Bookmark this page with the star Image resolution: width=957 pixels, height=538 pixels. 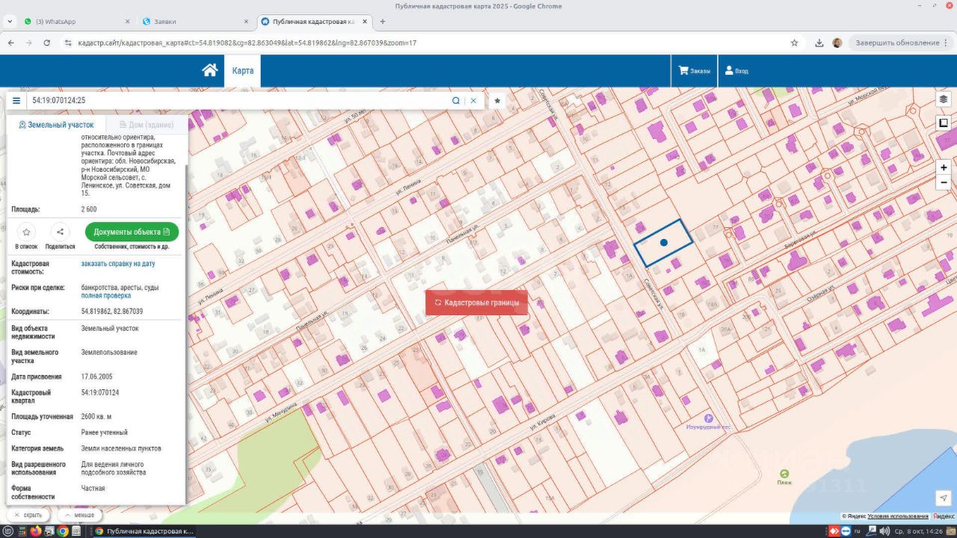click(794, 43)
